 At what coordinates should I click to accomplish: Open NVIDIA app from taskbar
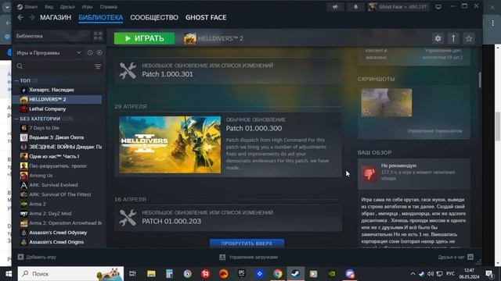[332, 274]
